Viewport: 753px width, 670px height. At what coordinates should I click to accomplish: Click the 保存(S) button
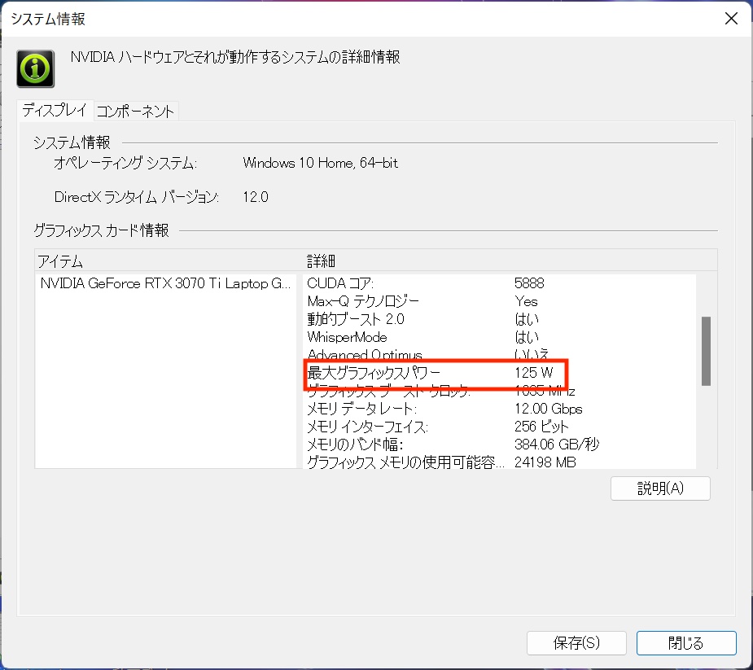pos(576,642)
